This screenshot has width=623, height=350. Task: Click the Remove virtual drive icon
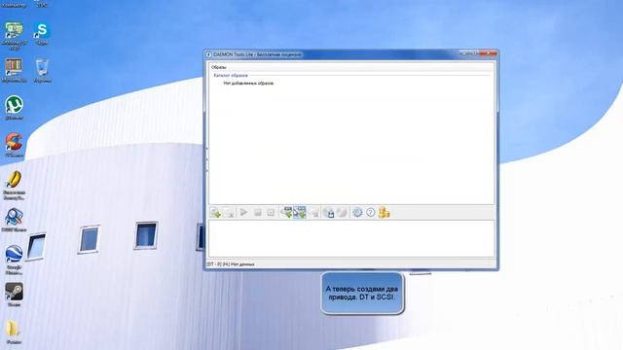[313, 213]
